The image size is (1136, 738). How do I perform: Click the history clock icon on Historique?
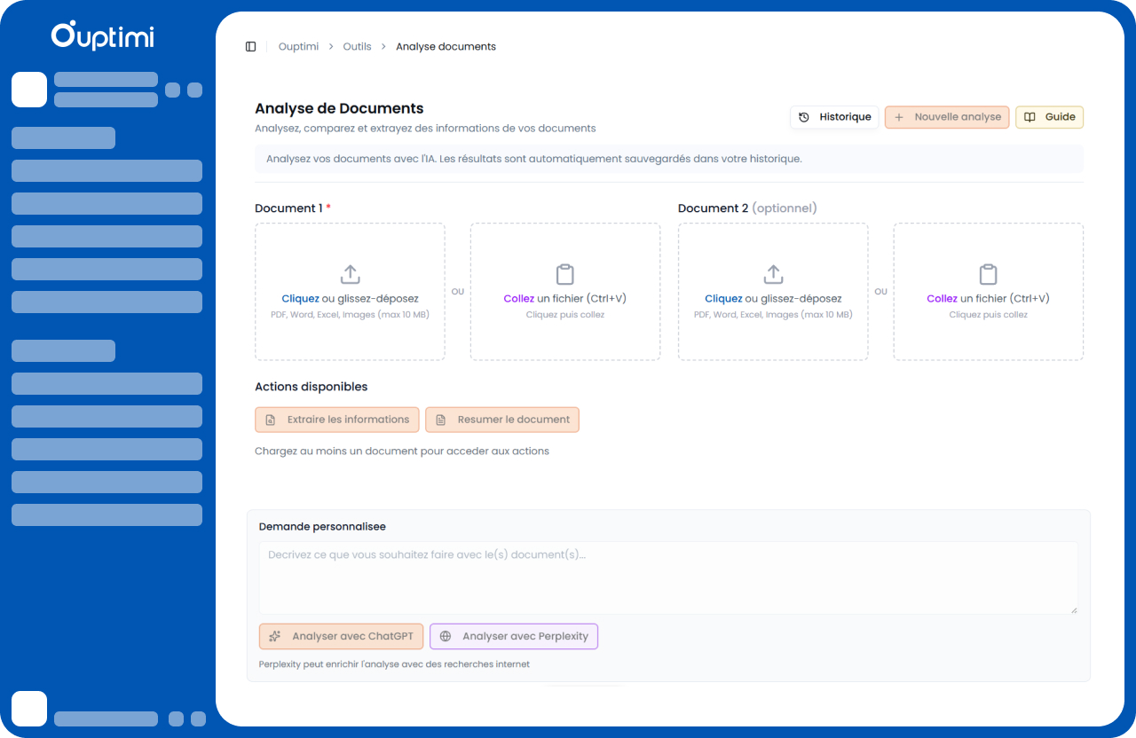(x=804, y=116)
